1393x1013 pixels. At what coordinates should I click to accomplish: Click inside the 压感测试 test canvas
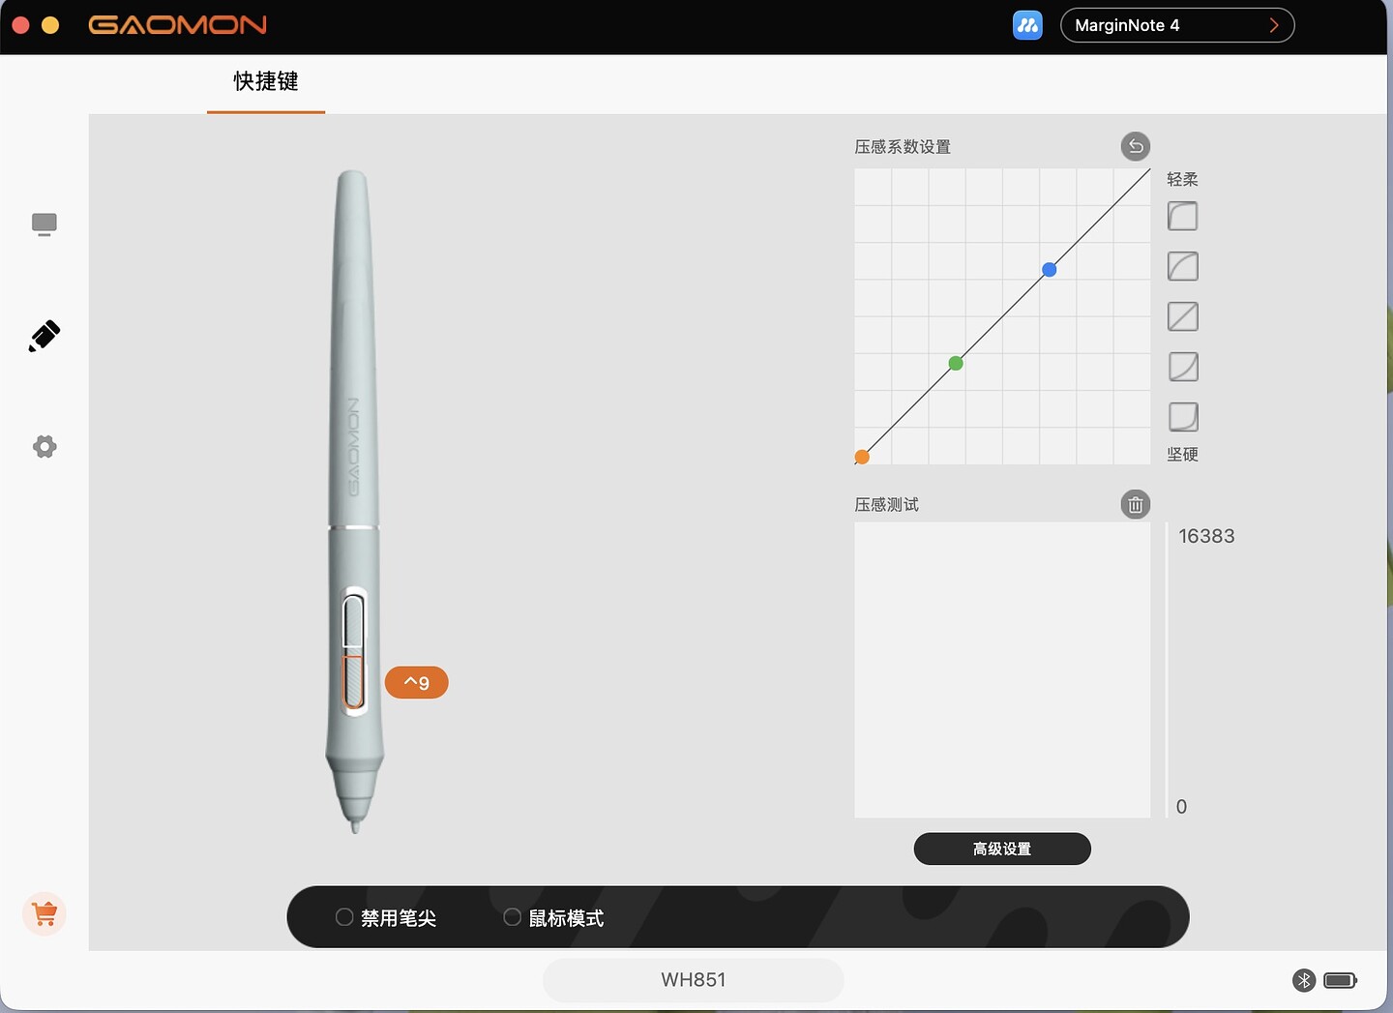[1002, 670]
